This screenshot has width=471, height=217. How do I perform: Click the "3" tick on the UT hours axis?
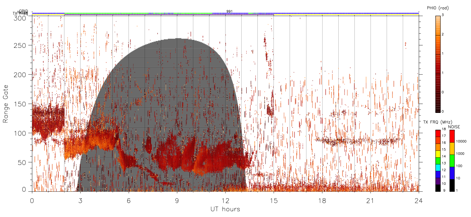coord(81,201)
